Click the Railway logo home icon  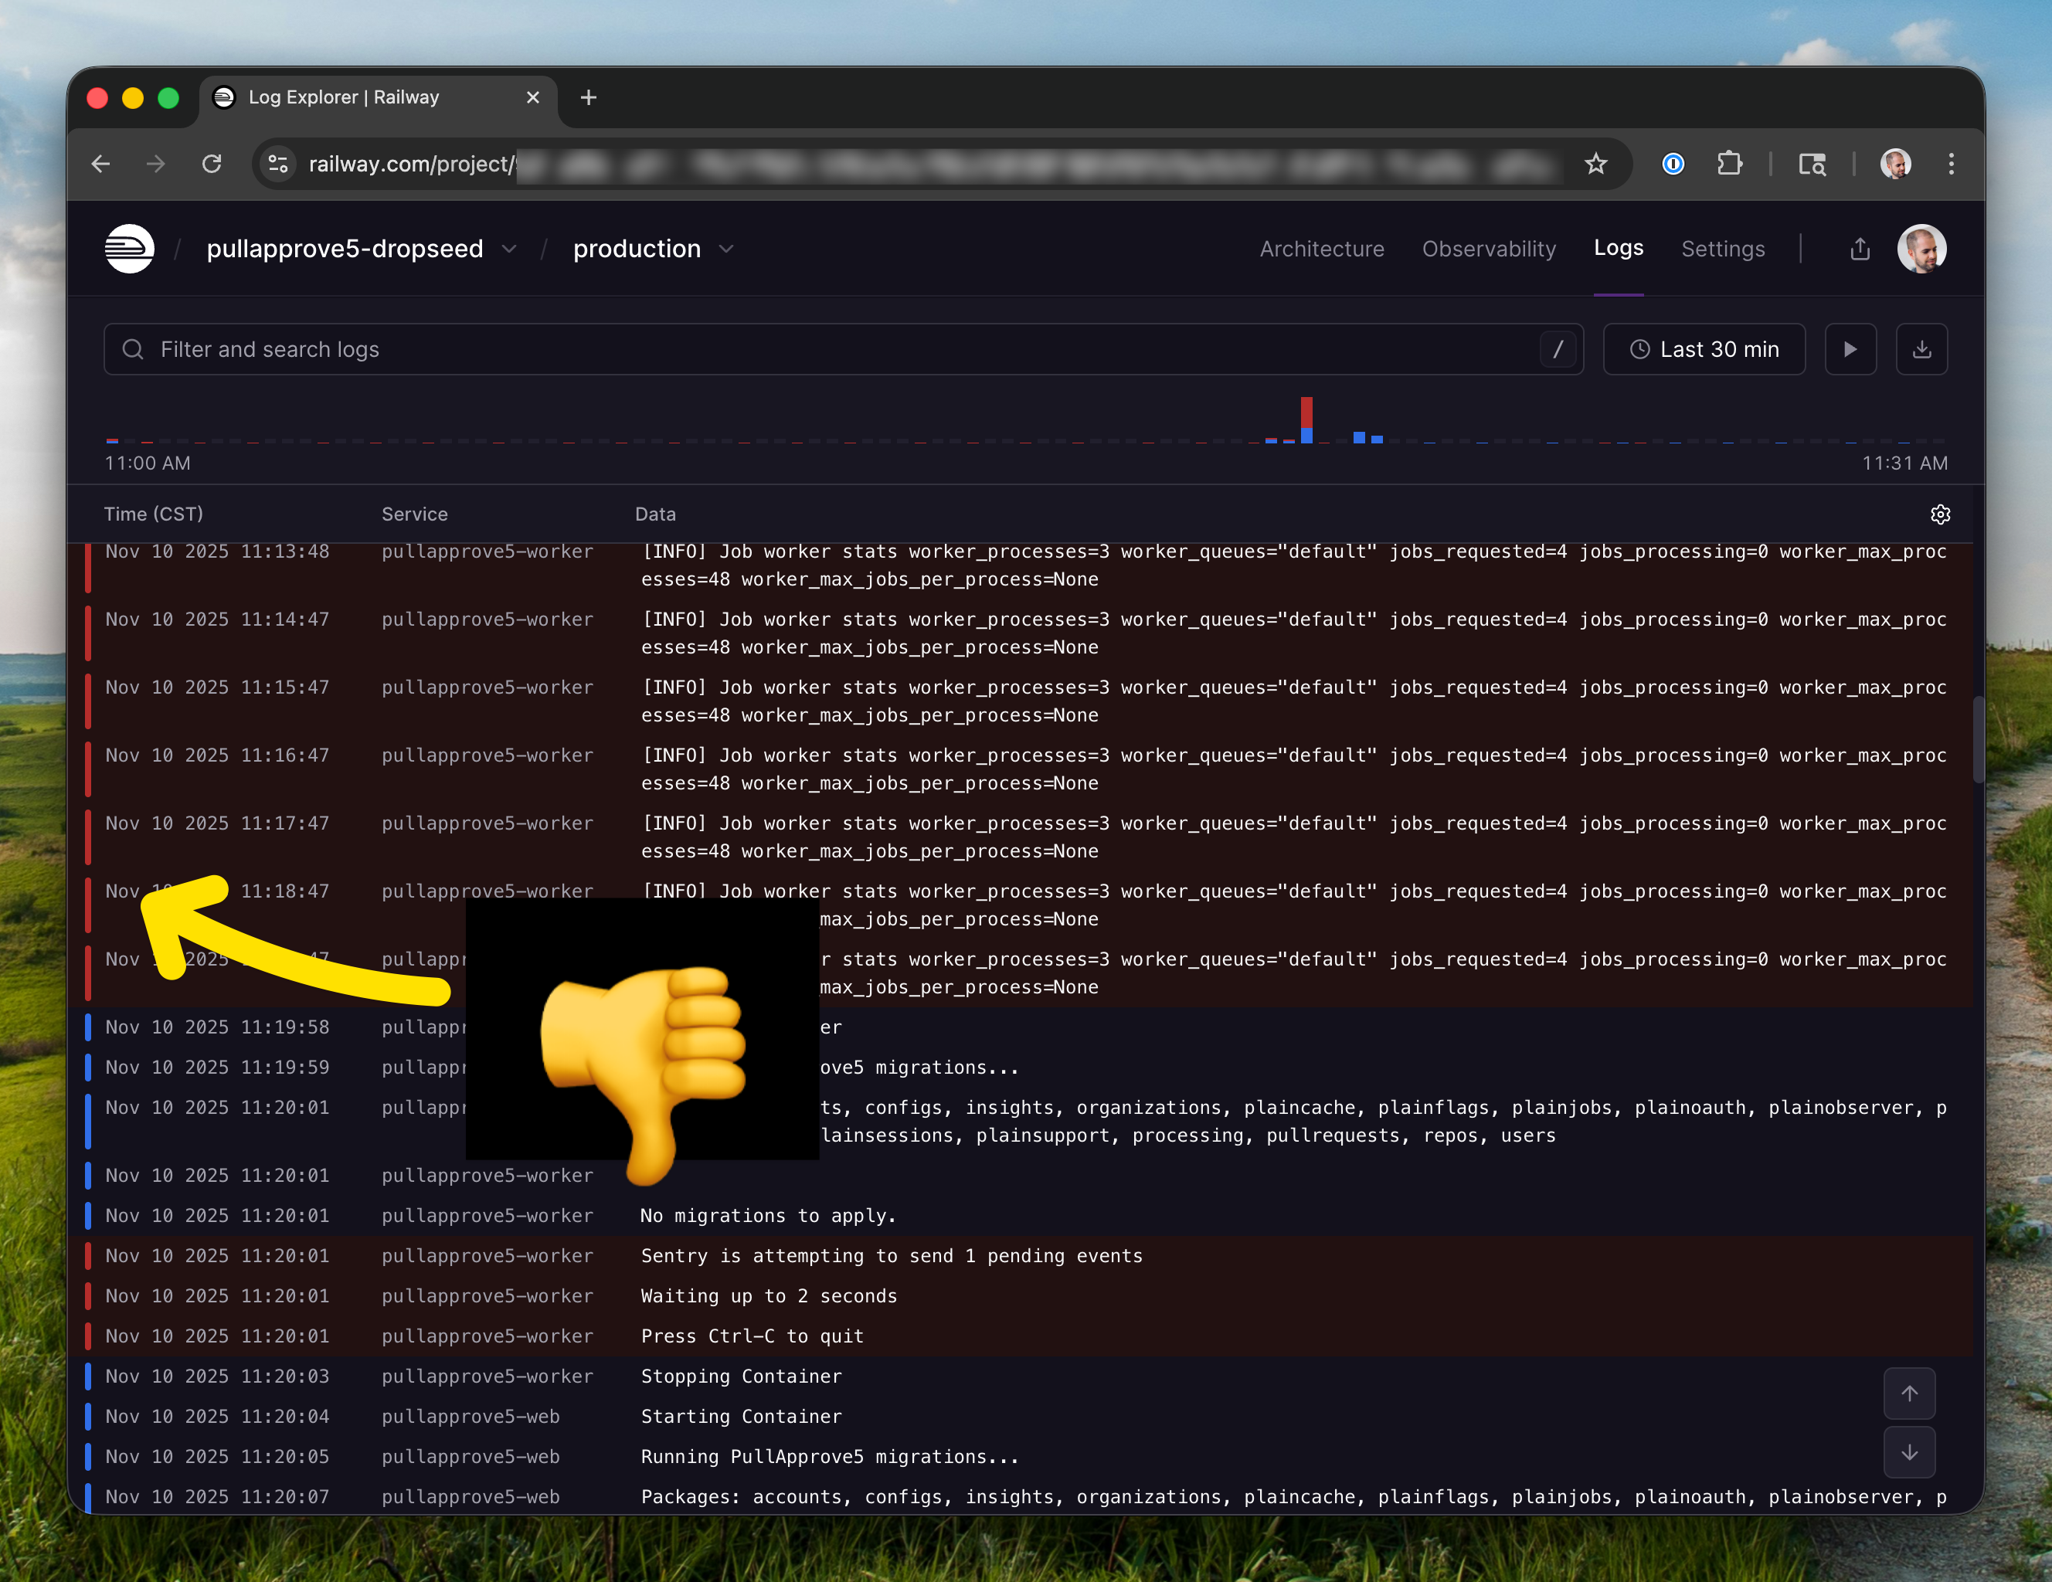pos(129,249)
